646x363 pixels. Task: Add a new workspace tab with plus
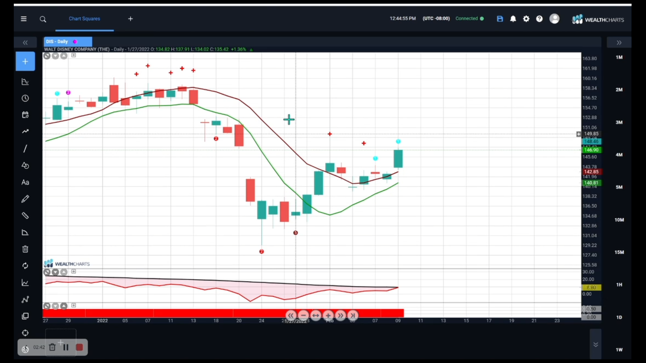(x=131, y=19)
